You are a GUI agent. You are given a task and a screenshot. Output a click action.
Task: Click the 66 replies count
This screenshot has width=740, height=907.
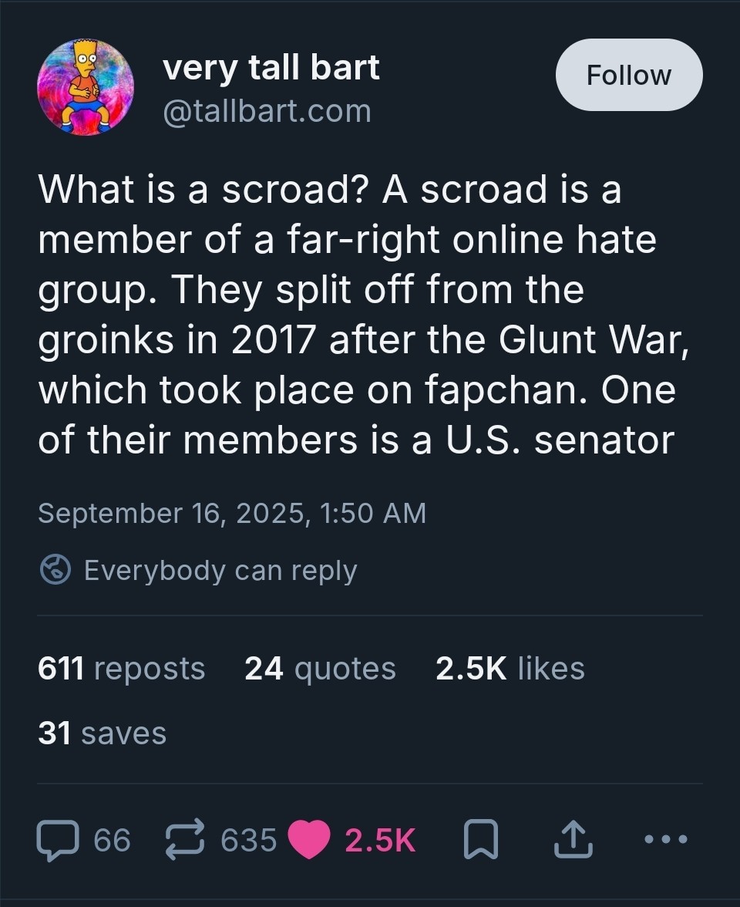tap(112, 840)
